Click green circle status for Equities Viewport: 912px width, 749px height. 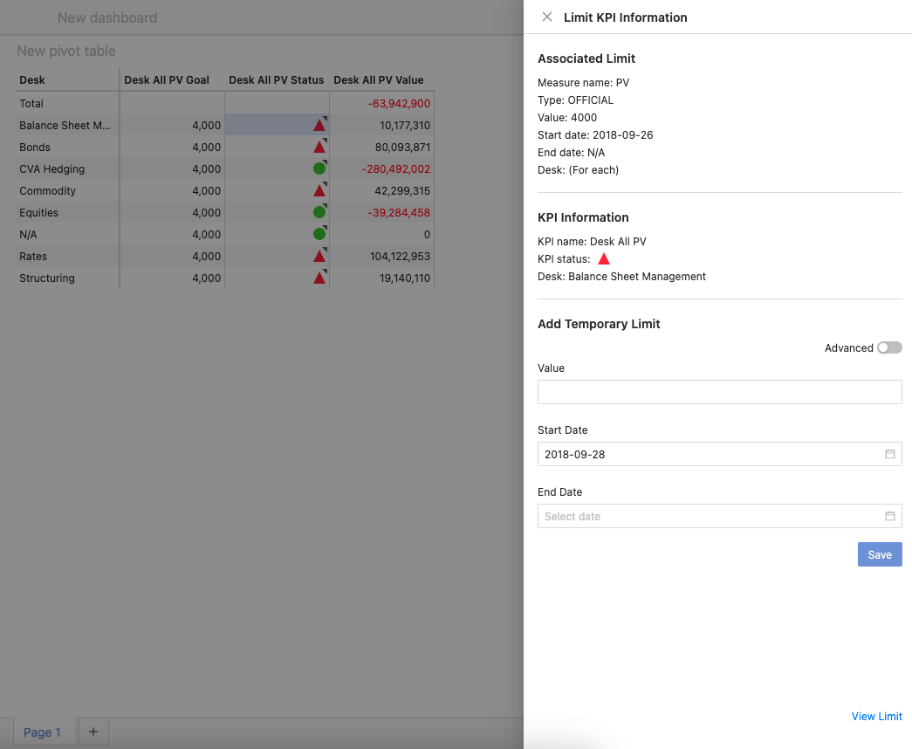(x=319, y=212)
